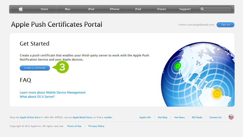This screenshot has height=137, width=243.
Task: Click the Contact Us footer link
Action: pyautogui.click(x=215, y=118)
